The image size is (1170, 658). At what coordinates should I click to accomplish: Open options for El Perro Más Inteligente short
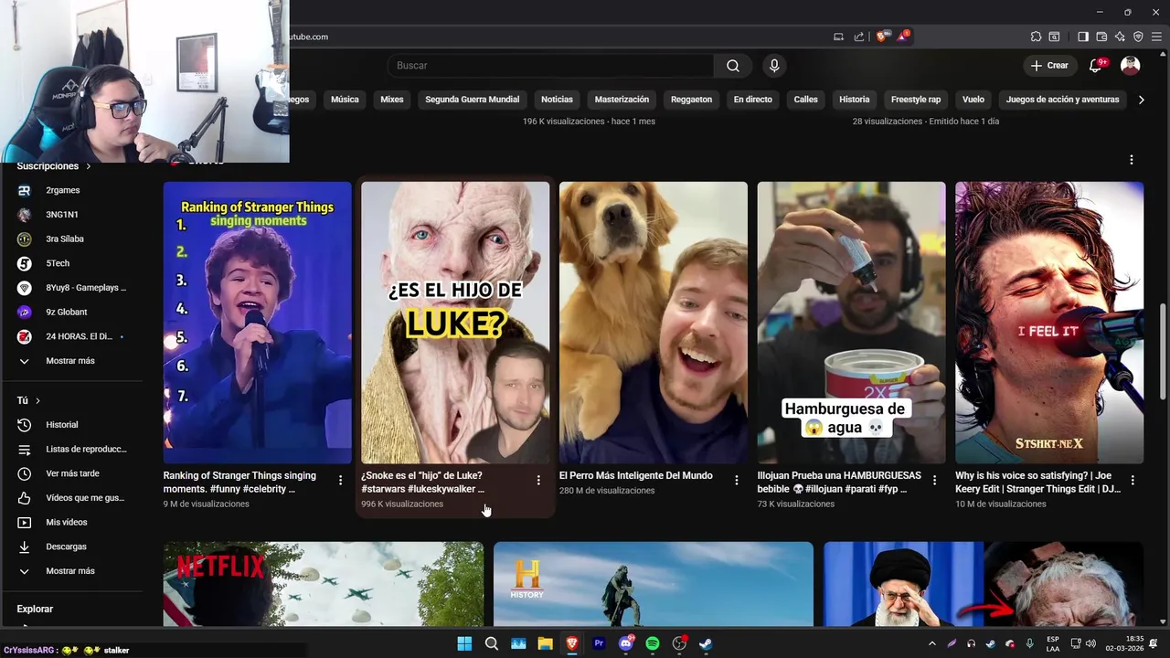[x=737, y=480]
